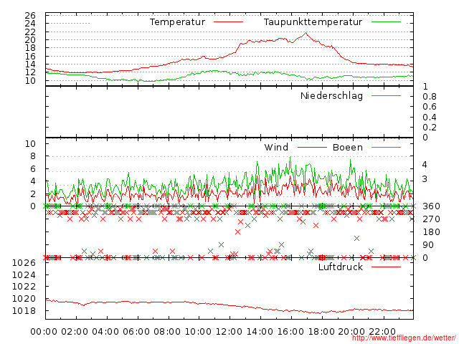
Task: Click the red Luftdruck legend line
Action: pyautogui.click(x=386, y=267)
